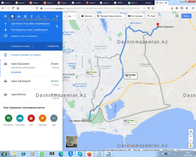Switch to the '10000 az' browser tab
The height and width of the screenshot is (157, 196).
tap(119, 3)
